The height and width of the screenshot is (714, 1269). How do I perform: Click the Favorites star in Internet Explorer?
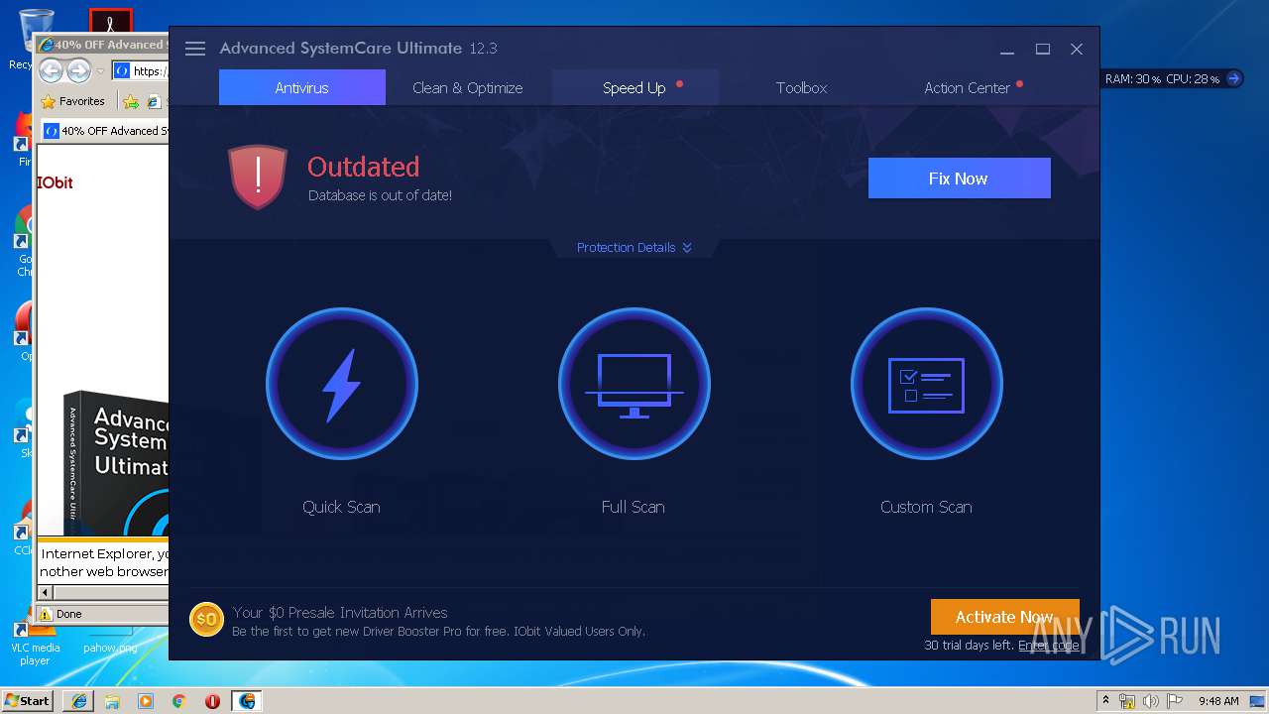tap(49, 101)
